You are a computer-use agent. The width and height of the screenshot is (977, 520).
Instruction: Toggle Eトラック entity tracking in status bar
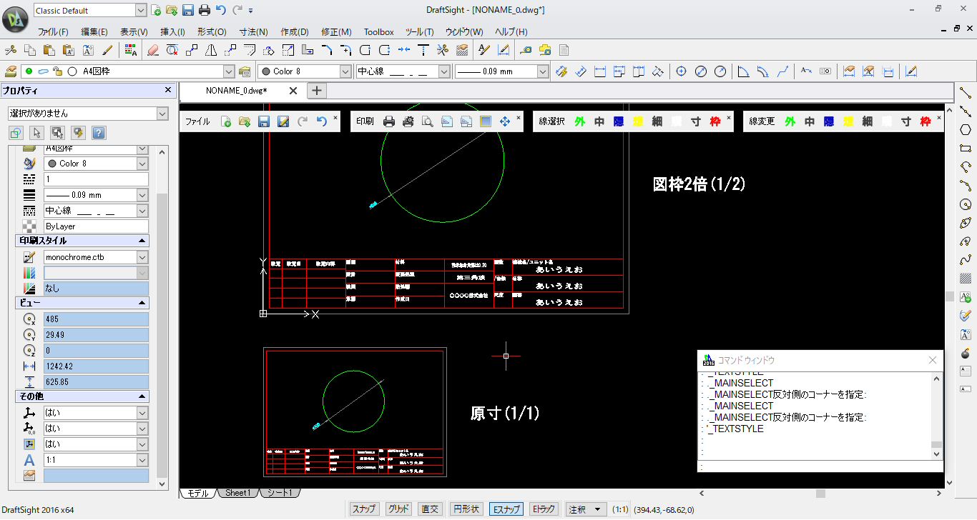[x=544, y=509]
